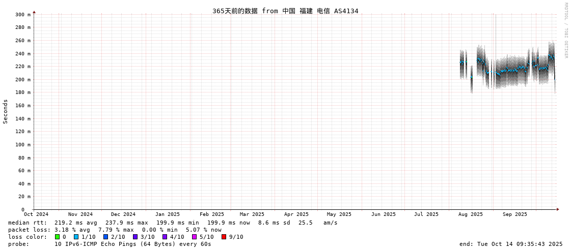Click the graph title mentioning AS4134
This screenshot has width=571, height=251.
[285, 11]
